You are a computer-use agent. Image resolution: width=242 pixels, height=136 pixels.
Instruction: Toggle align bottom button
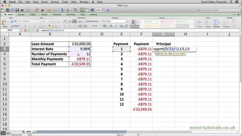click(x=74, y=21)
